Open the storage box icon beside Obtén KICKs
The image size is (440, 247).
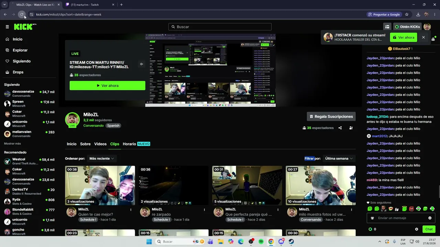[x=387, y=27]
